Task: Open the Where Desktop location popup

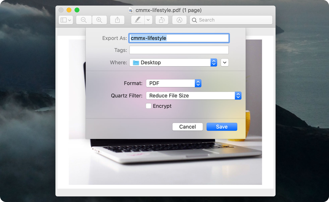Action: point(173,62)
